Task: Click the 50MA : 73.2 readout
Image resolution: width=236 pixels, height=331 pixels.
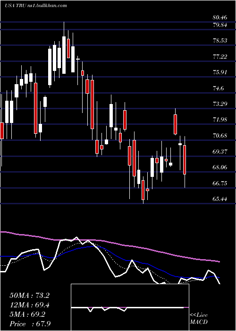Action: (x=29, y=296)
